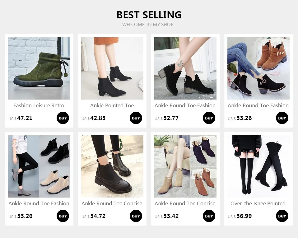Open the Ankle Pointed Toe product link
The image size is (298, 238).
(x=112, y=105)
